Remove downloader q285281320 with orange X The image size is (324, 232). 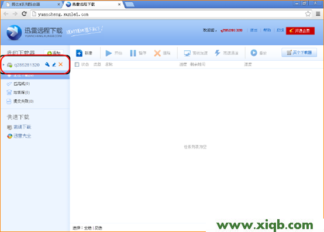[61, 64]
